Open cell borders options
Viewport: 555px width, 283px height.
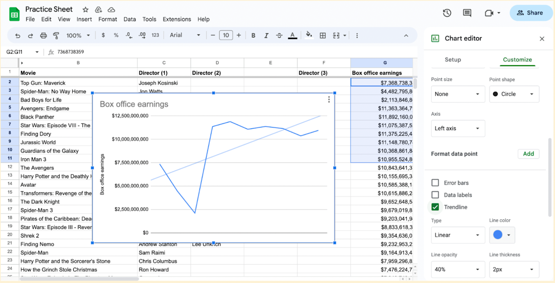[x=323, y=36]
